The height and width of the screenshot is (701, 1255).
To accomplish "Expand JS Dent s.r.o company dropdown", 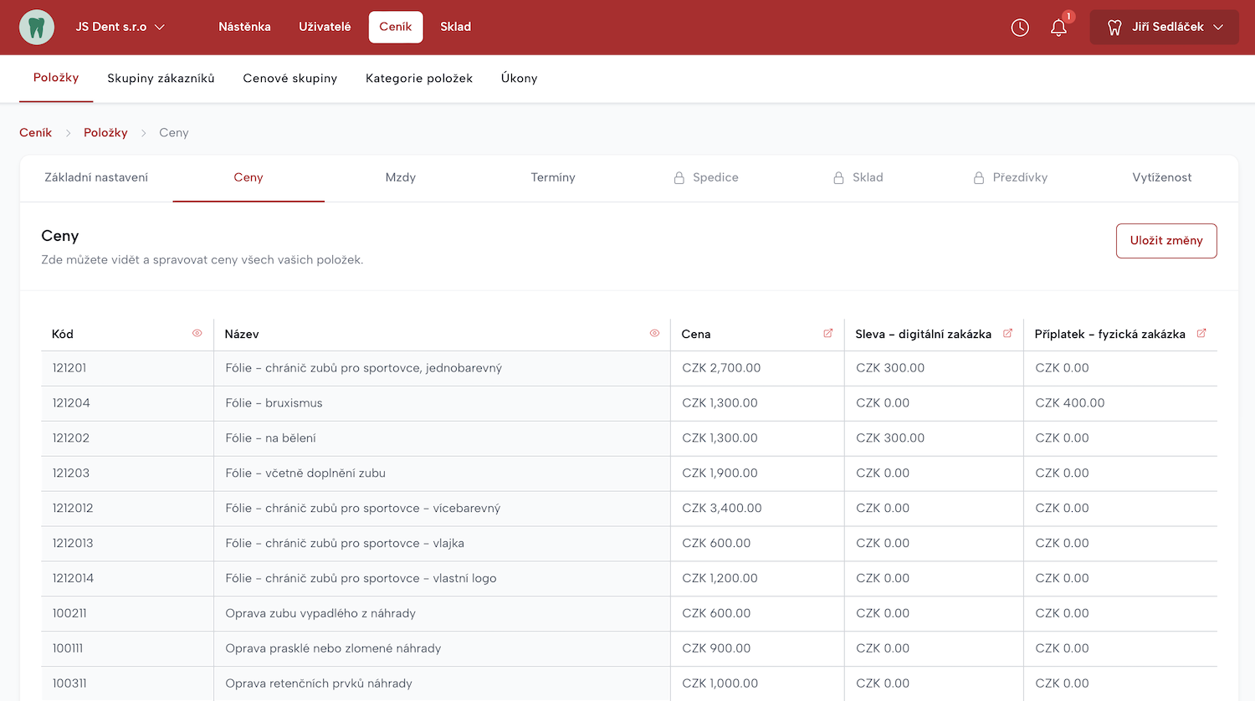I will coord(120,27).
